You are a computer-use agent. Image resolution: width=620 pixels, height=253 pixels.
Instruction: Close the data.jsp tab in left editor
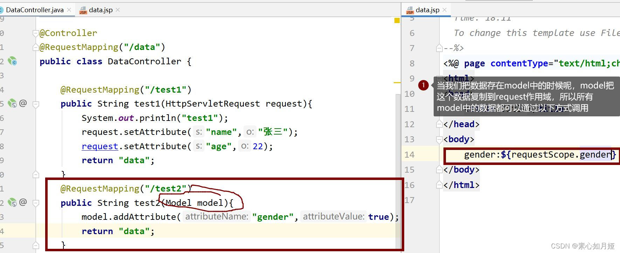click(118, 10)
